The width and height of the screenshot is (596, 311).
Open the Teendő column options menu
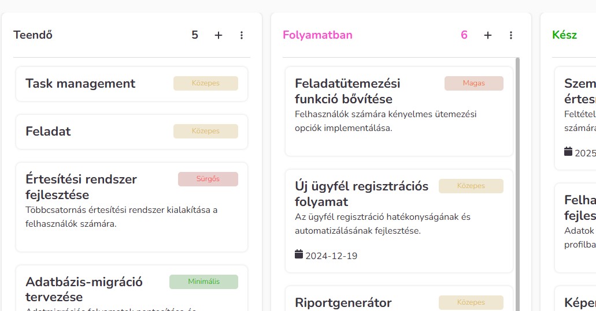(242, 35)
